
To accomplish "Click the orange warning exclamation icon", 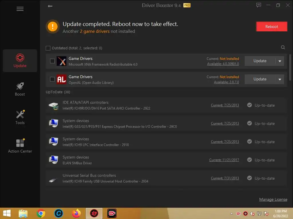I will click(x=53, y=27).
